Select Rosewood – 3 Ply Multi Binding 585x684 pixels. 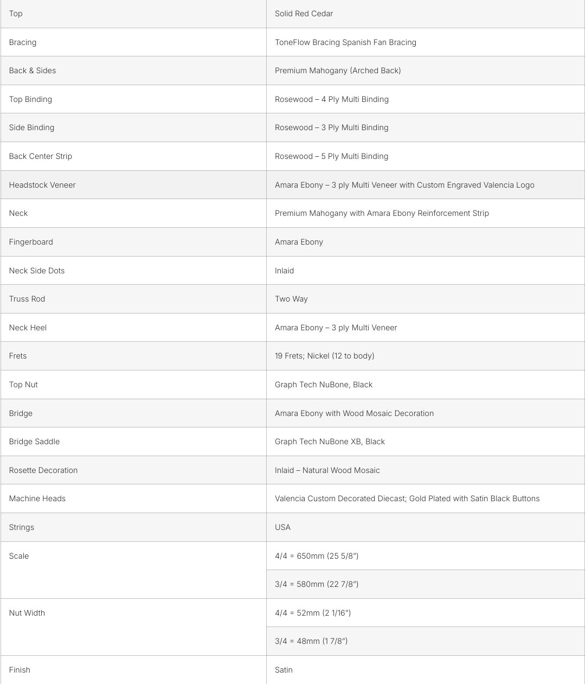(x=331, y=127)
